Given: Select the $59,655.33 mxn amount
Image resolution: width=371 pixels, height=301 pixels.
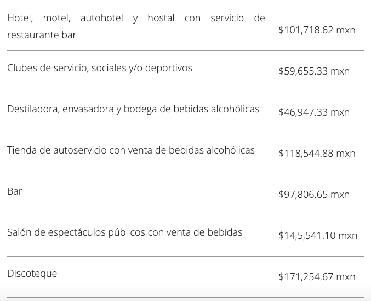Looking at the screenshot, I should point(314,71).
